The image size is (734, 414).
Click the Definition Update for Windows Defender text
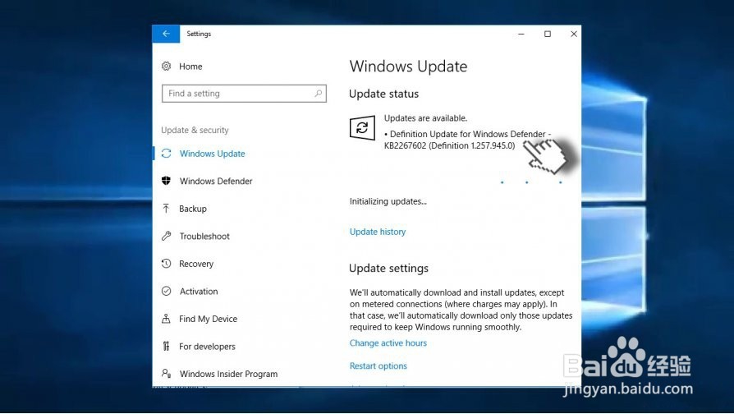pyautogui.click(x=468, y=140)
